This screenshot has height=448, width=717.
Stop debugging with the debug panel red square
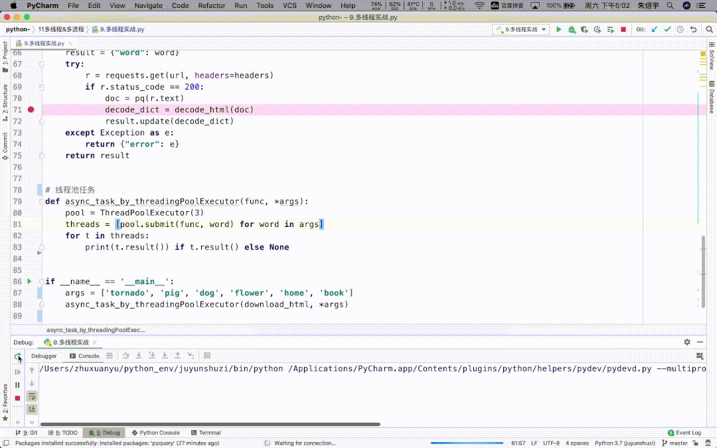point(17,398)
